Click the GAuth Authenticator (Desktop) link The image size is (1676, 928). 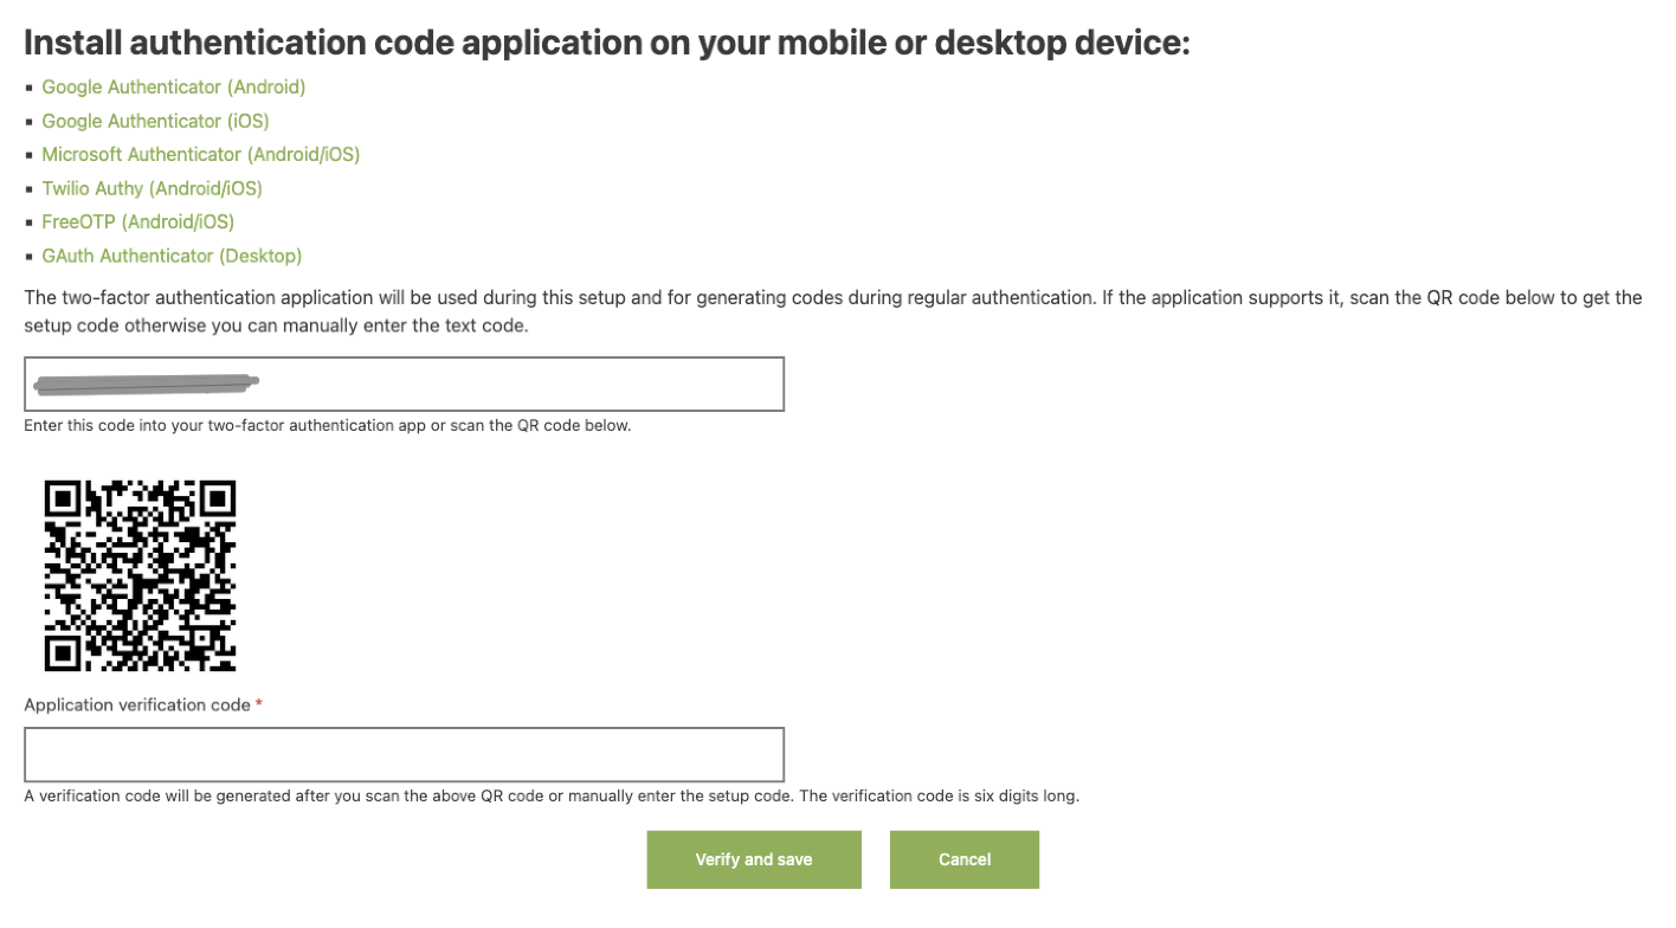point(172,256)
